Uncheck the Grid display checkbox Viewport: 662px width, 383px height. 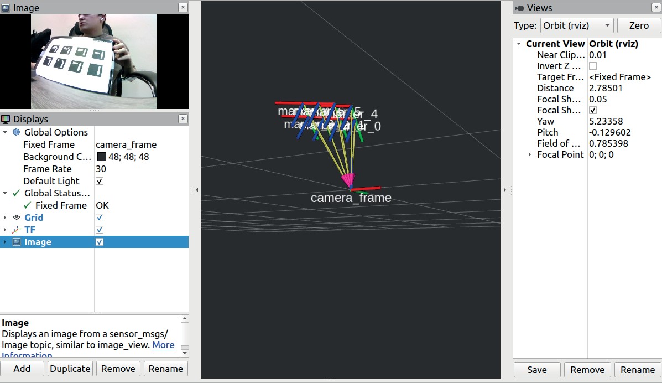100,218
